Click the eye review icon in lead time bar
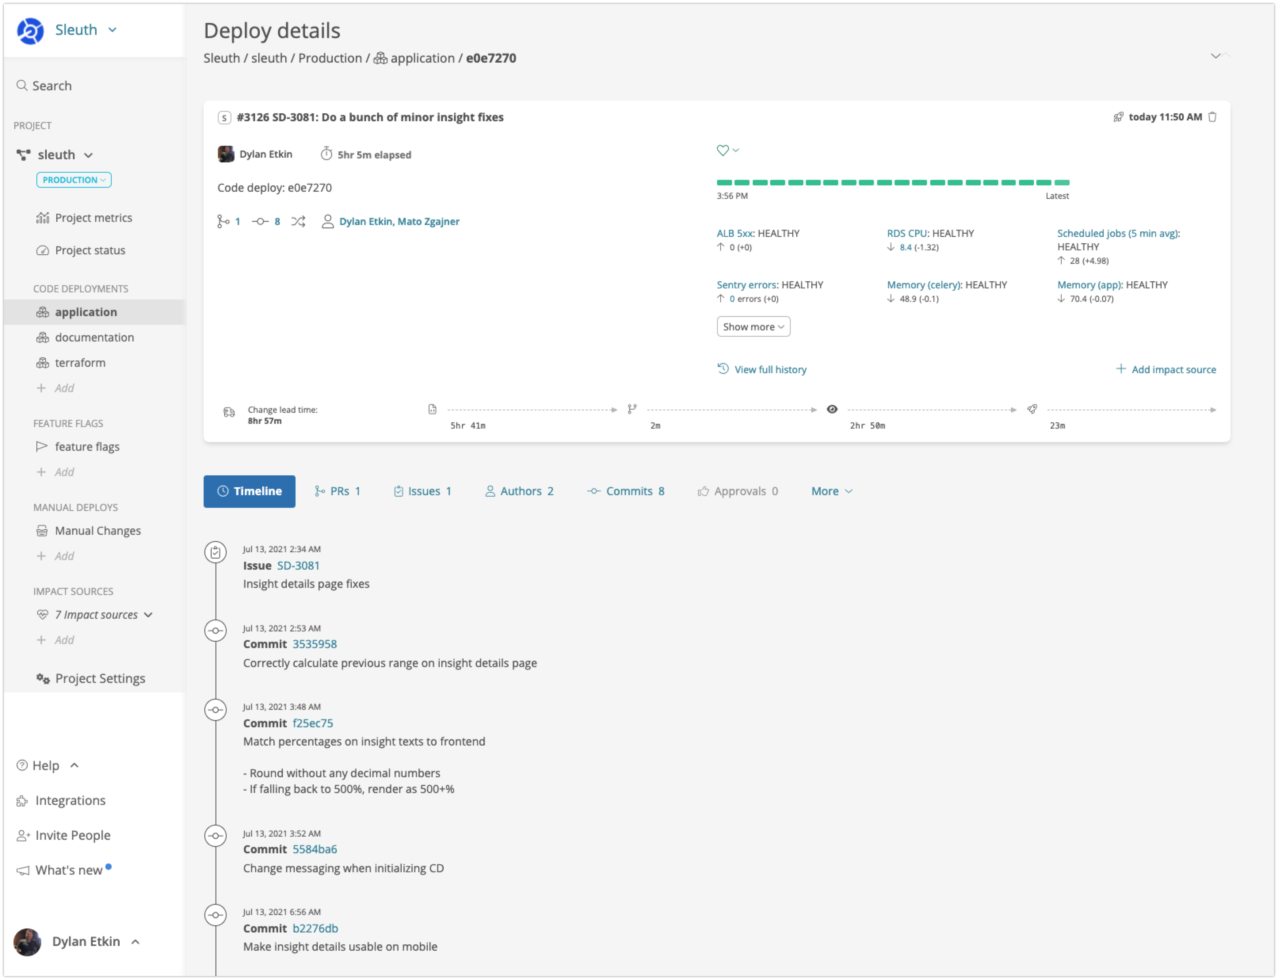Image resolution: width=1278 pixels, height=980 pixels. [x=832, y=410]
